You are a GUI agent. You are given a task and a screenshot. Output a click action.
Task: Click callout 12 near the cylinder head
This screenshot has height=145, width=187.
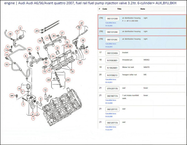[x=45, y=90]
